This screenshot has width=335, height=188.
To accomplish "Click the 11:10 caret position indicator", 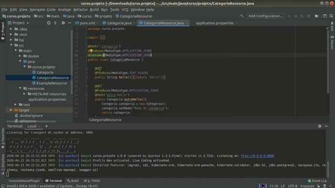I will pyautogui.click(x=273, y=186).
